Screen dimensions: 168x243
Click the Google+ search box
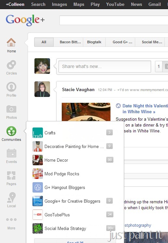(114, 20)
